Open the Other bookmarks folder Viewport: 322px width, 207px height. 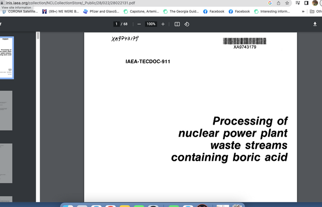(x=316, y=12)
